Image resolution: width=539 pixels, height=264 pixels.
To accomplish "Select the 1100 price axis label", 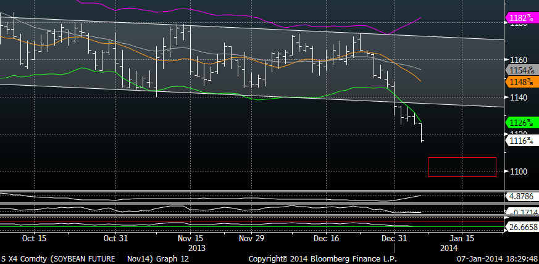I will coord(517,171).
